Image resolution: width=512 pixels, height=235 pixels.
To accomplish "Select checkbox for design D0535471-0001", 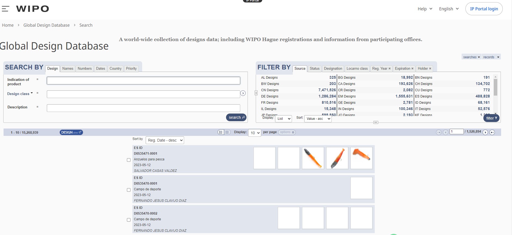I will [x=129, y=160].
